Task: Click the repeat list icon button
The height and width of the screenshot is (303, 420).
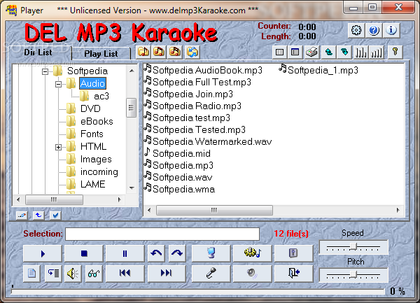Action: tap(53, 274)
